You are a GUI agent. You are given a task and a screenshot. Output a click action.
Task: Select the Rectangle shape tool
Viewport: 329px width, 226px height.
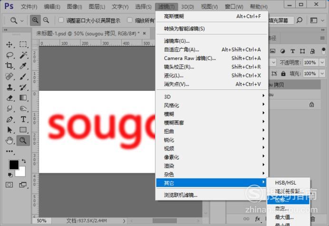pyautogui.click(x=23, y=130)
